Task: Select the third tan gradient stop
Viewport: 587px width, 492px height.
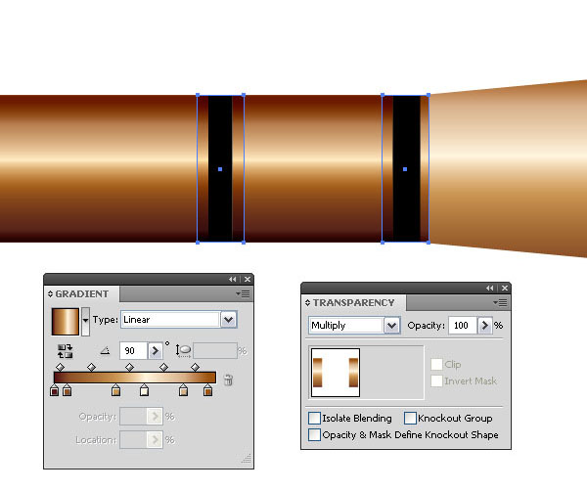Action: coord(116,390)
